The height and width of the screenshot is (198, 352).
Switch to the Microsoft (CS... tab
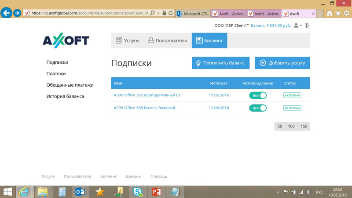193,14
